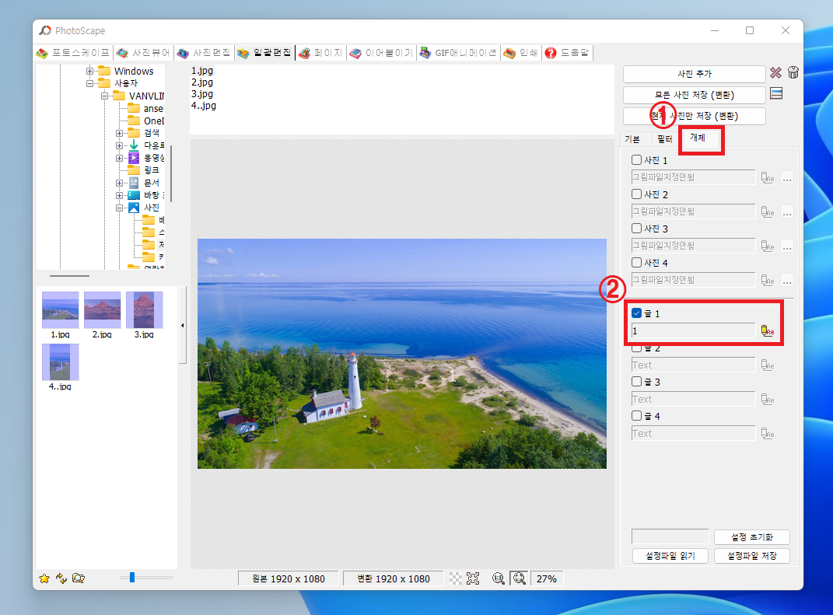Select thumbnail 2.jpg in file browser
The width and height of the screenshot is (833, 615).
point(102,315)
